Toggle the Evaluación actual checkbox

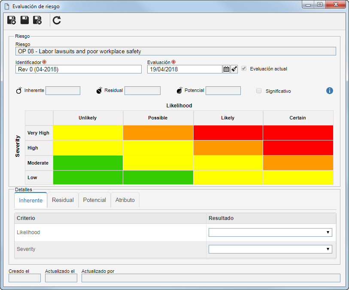click(244, 69)
